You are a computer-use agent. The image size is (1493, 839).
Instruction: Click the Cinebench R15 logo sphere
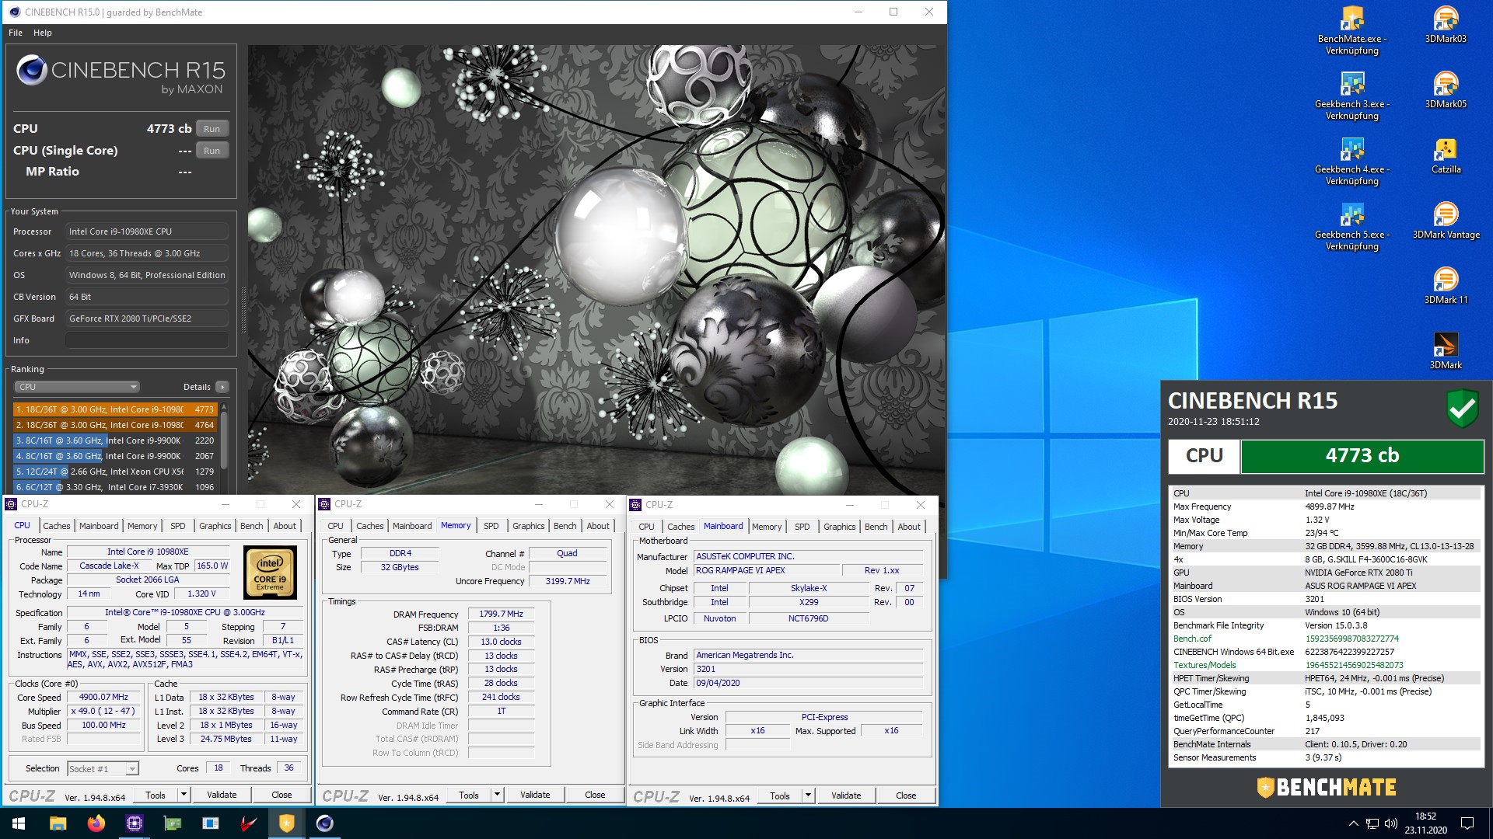32,71
